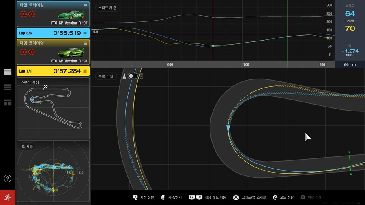Viewport: 365px width, 205px height.
Task: Click the R stick 그래프/맵 스케일 icon
Action: 235,197
